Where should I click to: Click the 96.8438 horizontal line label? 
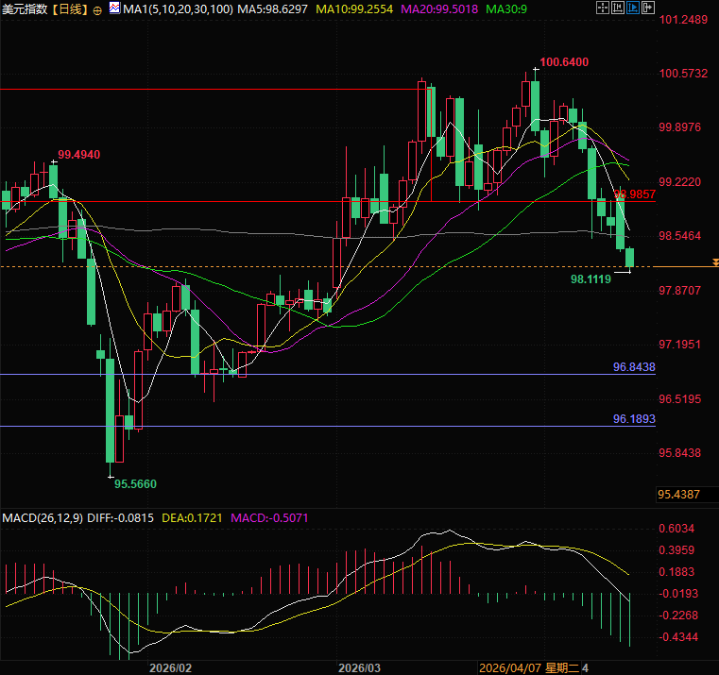633,366
